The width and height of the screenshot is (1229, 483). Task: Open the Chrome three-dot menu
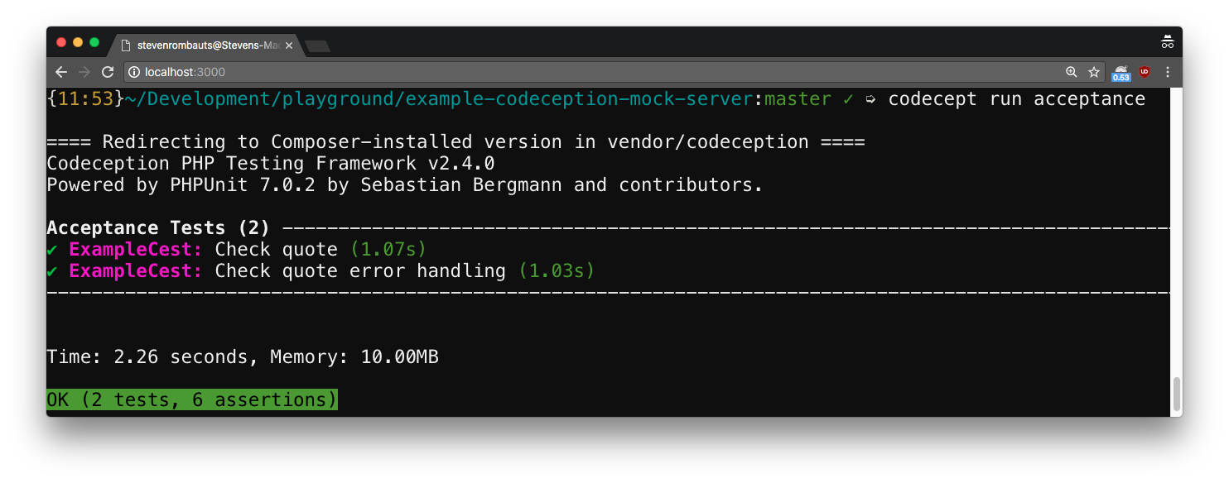pyautogui.click(x=1167, y=72)
